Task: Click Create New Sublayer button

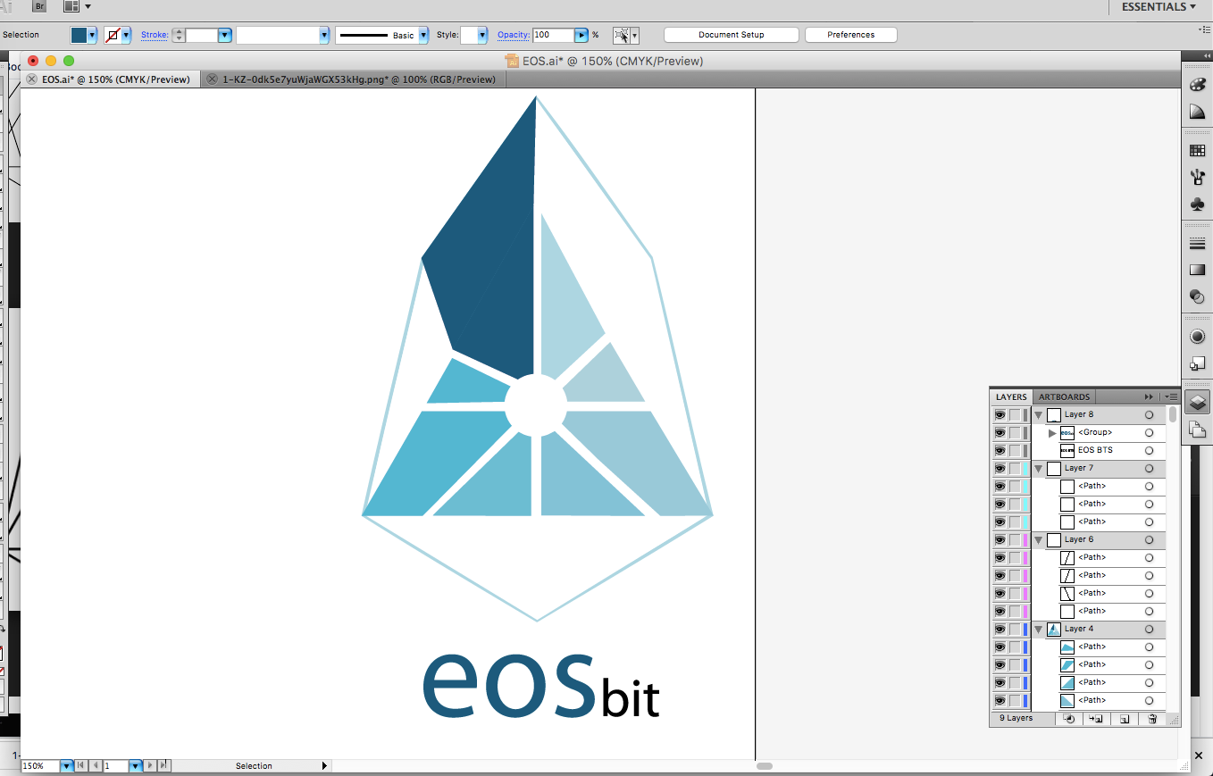Action: coord(1097,719)
